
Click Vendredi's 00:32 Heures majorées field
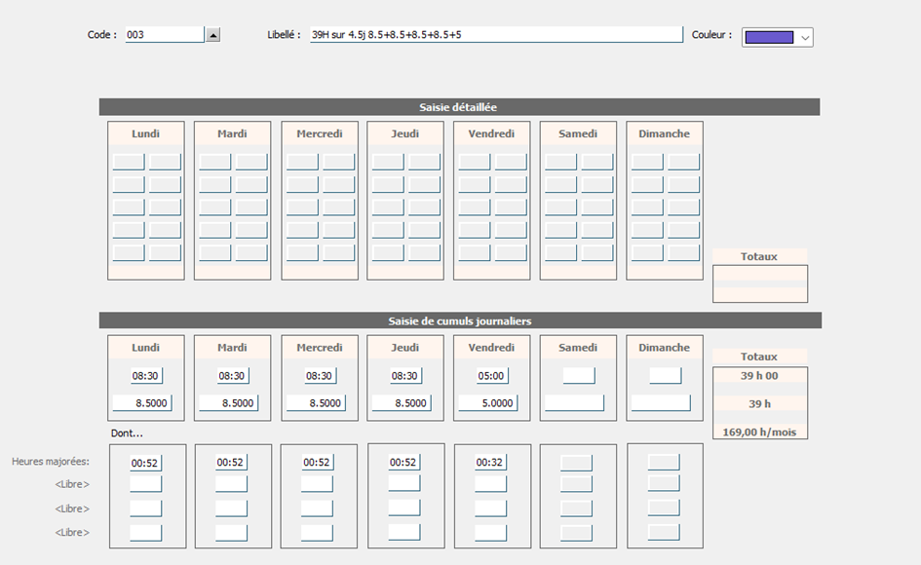tap(491, 463)
